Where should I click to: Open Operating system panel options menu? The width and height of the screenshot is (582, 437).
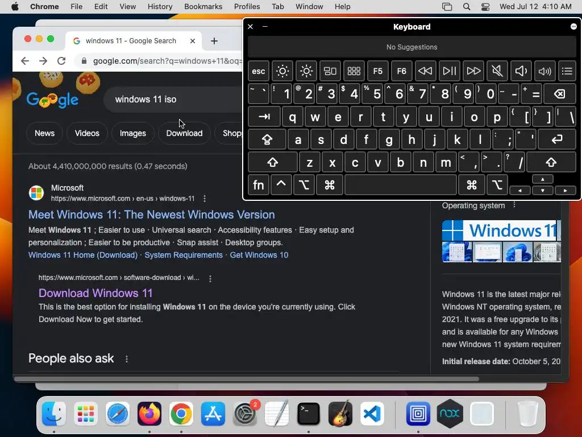tap(514, 205)
